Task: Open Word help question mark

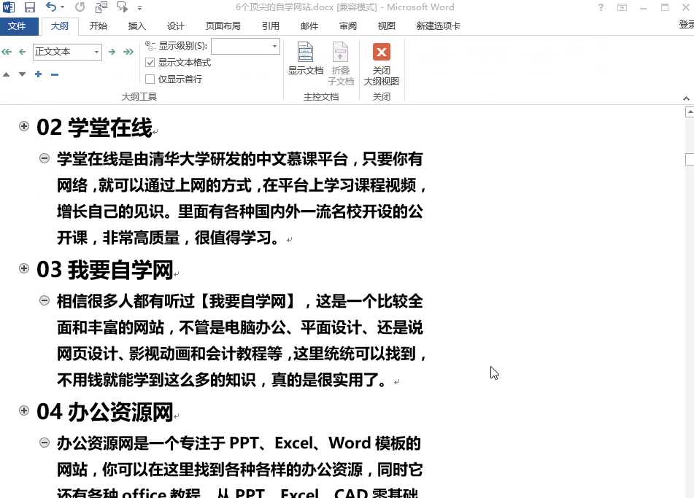Action: [601, 7]
